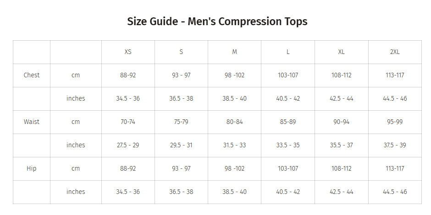This screenshot has height=215, width=431.
Task: Select the 37.5 - 39 cell for 2XL
Action: [395, 145]
